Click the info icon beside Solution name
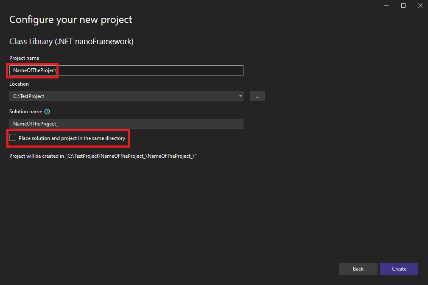 (47, 112)
